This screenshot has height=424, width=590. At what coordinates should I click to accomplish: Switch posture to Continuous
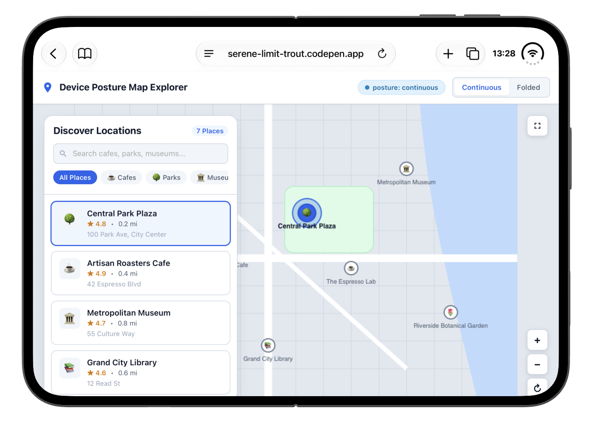[481, 87]
